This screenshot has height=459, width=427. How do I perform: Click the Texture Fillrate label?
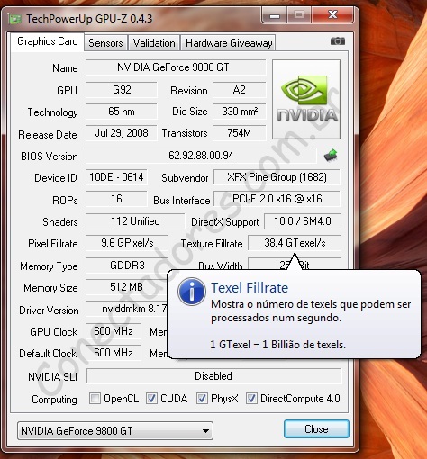point(212,244)
